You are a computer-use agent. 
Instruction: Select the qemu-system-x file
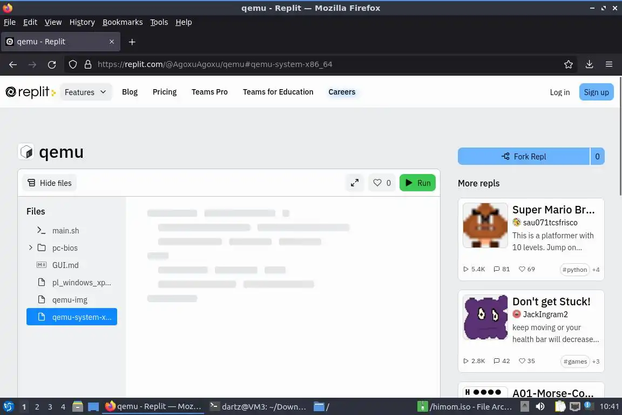click(72, 317)
